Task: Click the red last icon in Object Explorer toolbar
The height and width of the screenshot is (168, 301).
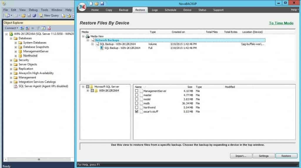Action: tap(49, 28)
